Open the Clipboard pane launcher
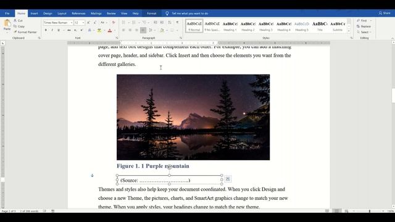 pyautogui.click(x=39, y=38)
